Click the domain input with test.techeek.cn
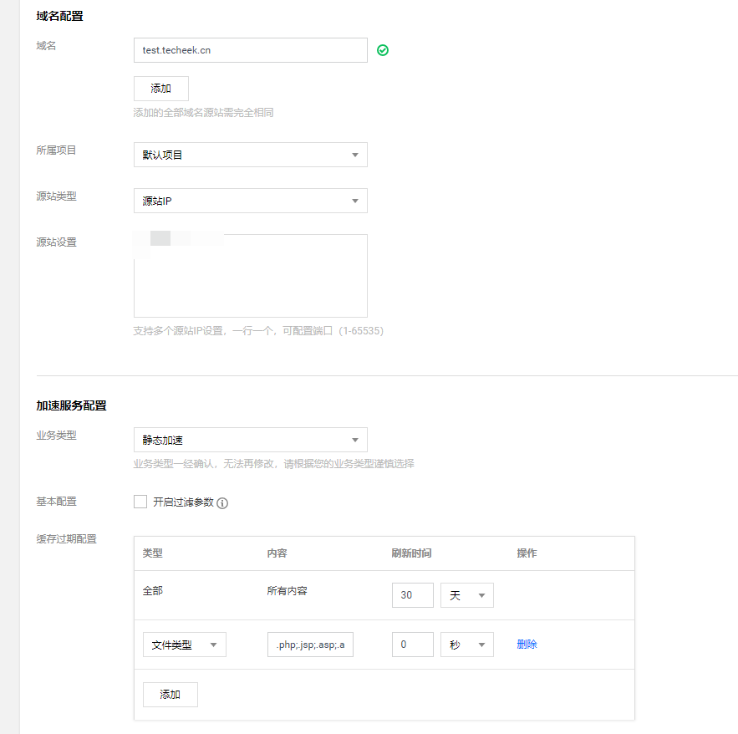Viewport: 738px width, 734px height. [250, 50]
